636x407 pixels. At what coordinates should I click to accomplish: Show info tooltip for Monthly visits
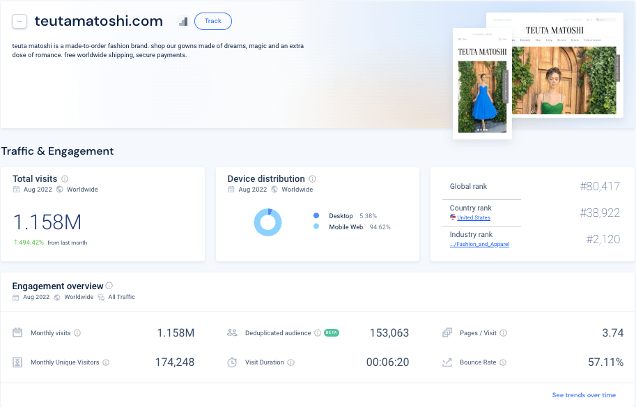[x=77, y=332]
